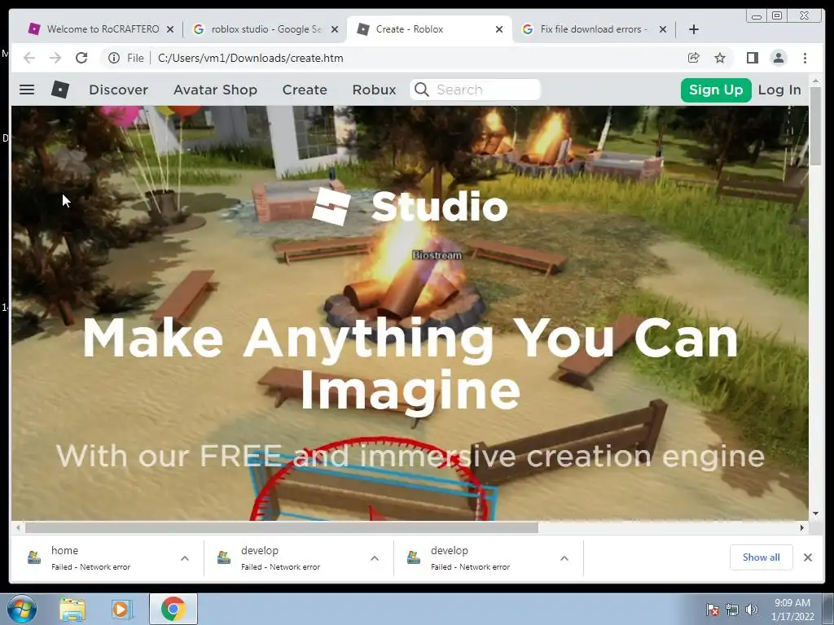This screenshot has height=625, width=834.
Task: Click the browser forward arrow
Action: click(55, 58)
